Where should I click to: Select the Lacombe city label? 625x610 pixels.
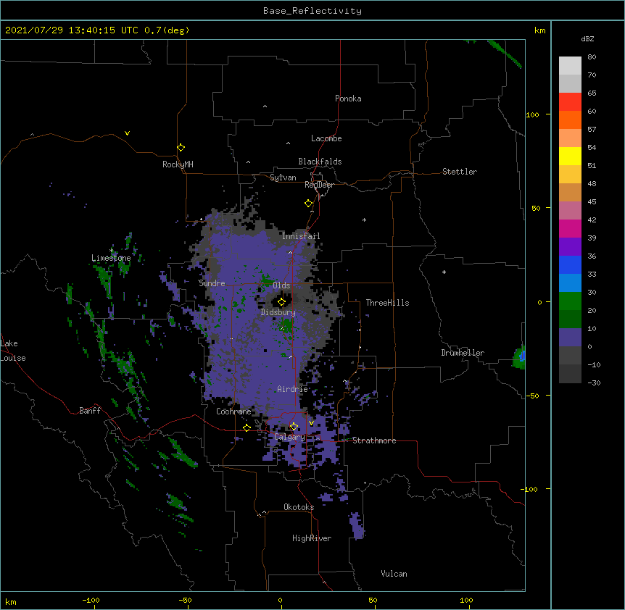[x=326, y=138]
